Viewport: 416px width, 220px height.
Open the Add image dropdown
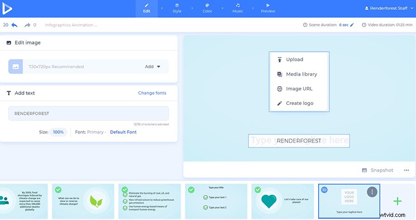[x=152, y=66]
